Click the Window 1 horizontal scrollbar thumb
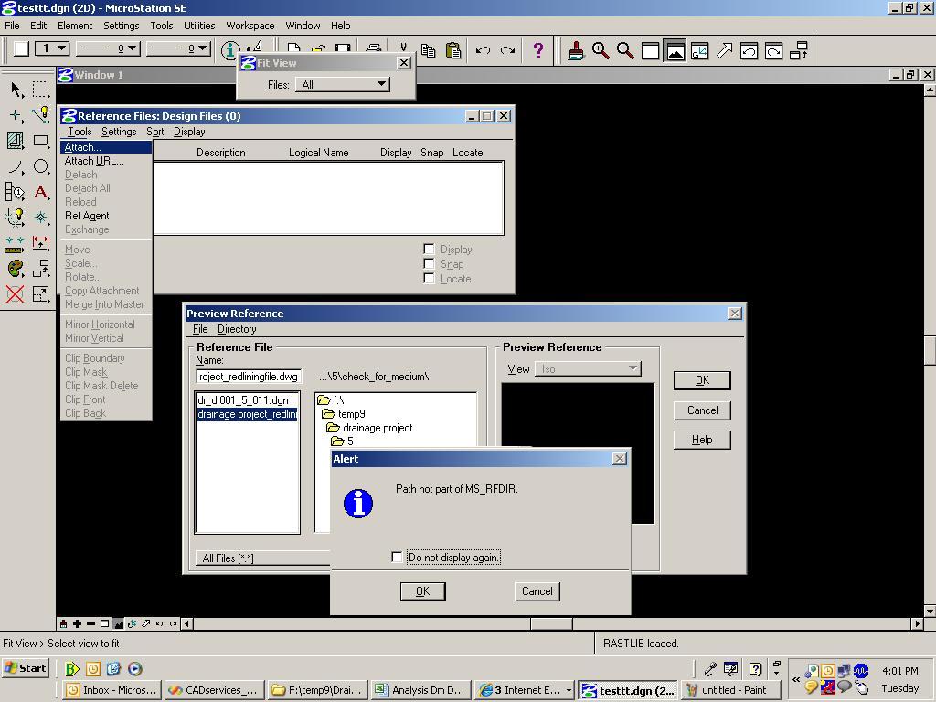Screen dimensions: 936x702 click(x=551, y=623)
